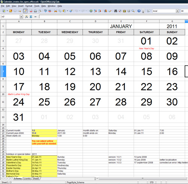This screenshot has width=188, height=184.
Task: Click the Sort Descending icon
Action: 100,11
